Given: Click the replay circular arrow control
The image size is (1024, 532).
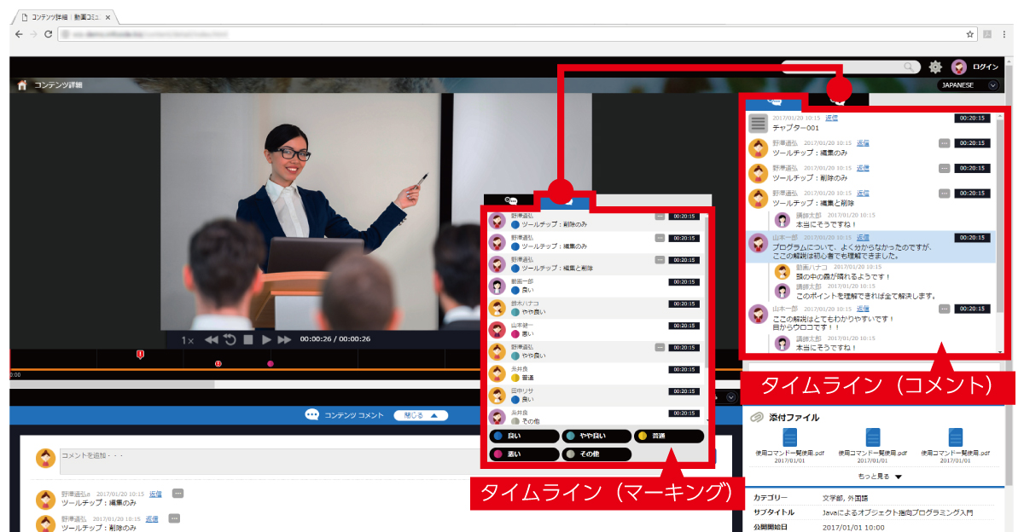Looking at the screenshot, I should click(x=230, y=339).
